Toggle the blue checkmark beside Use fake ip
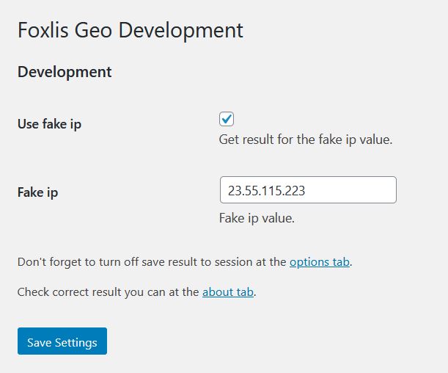 point(227,119)
